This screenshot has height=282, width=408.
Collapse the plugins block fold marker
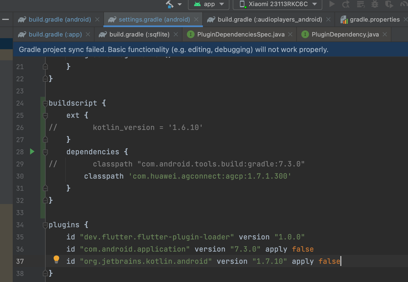tap(45, 225)
